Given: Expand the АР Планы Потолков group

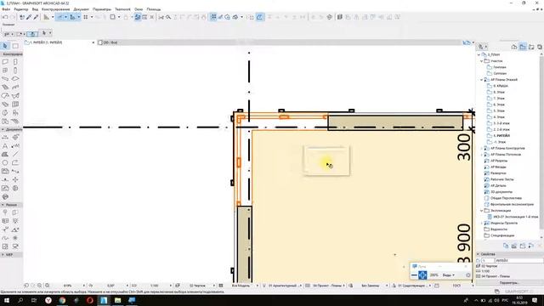Looking at the screenshot, I should pyautogui.click(x=482, y=155).
